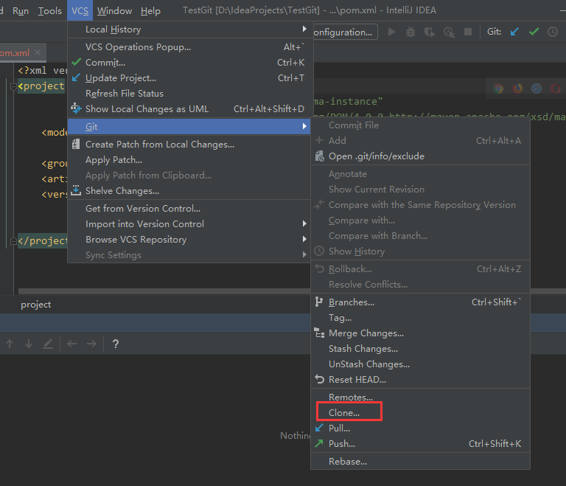The width and height of the screenshot is (566, 486).
Task: Expand Sync Settings submenu
Action: 189,255
